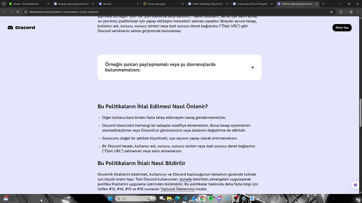This screenshot has width=362, height=203.
Task: Click the Discord logo in page header
Action: pos(21,28)
